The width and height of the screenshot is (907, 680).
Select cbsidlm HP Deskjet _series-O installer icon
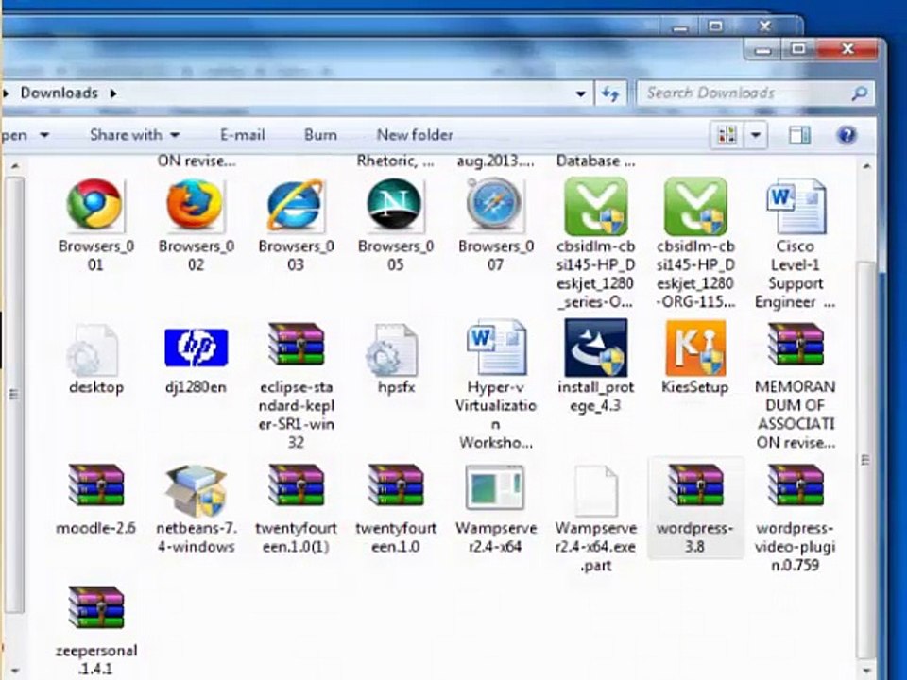click(x=596, y=206)
